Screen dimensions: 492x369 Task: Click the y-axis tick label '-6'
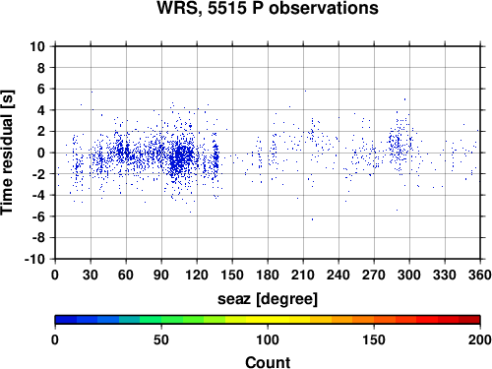(x=38, y=216)
